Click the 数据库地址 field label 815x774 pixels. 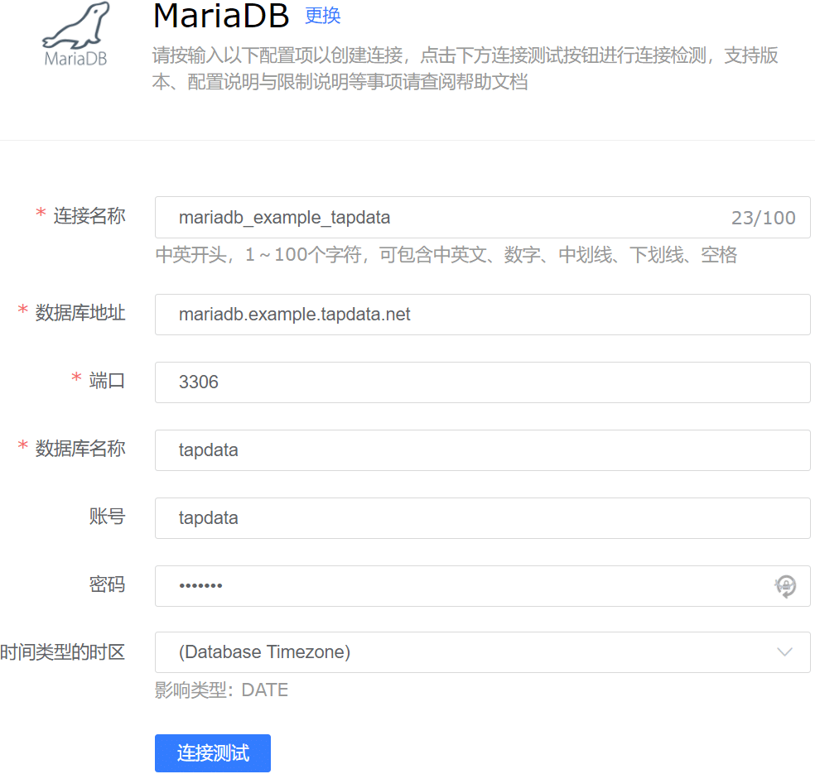(80, 313)
